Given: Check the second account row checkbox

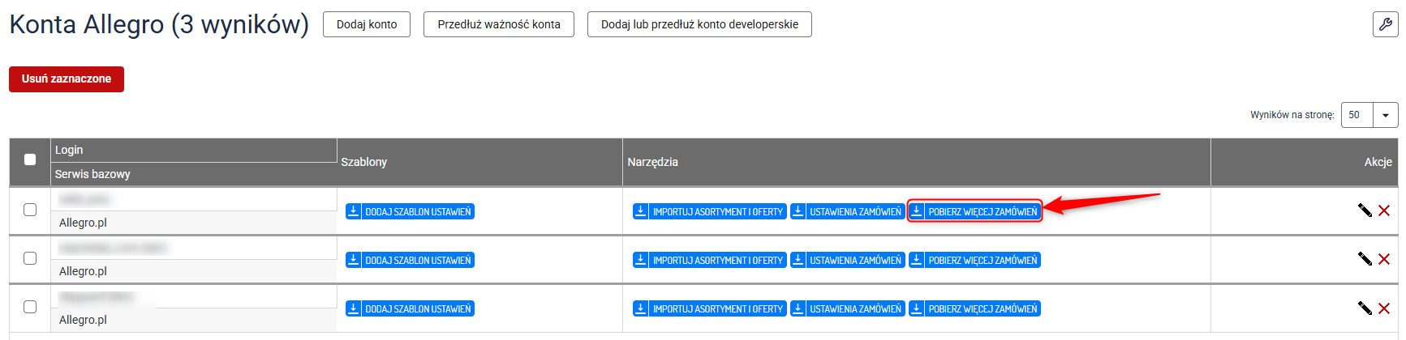Looking at the screenshot, I should coord(30,258).
